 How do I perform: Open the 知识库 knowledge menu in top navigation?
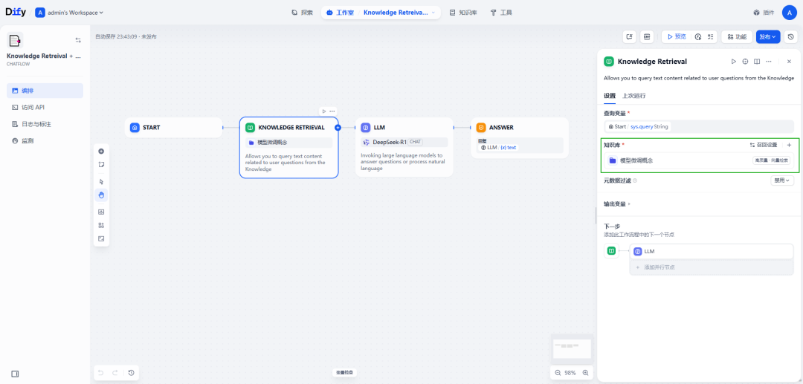point(462,13)
